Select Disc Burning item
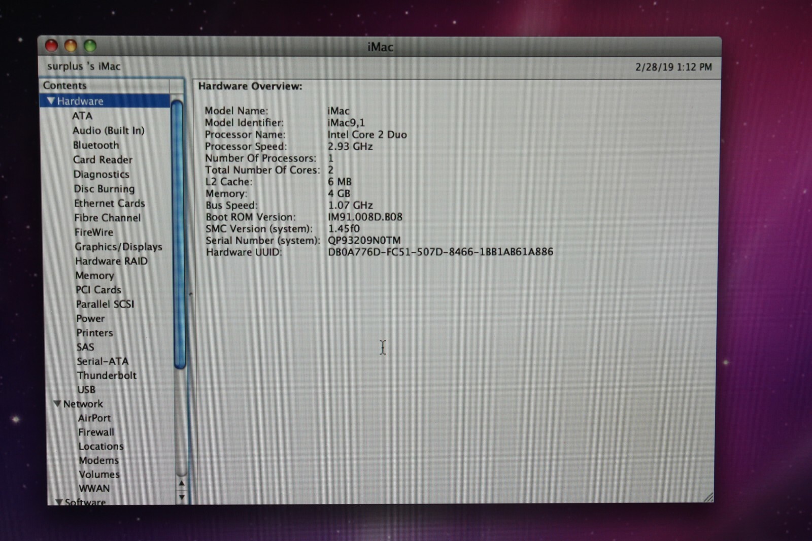812x541 pixels. click(x=104, y=189)
